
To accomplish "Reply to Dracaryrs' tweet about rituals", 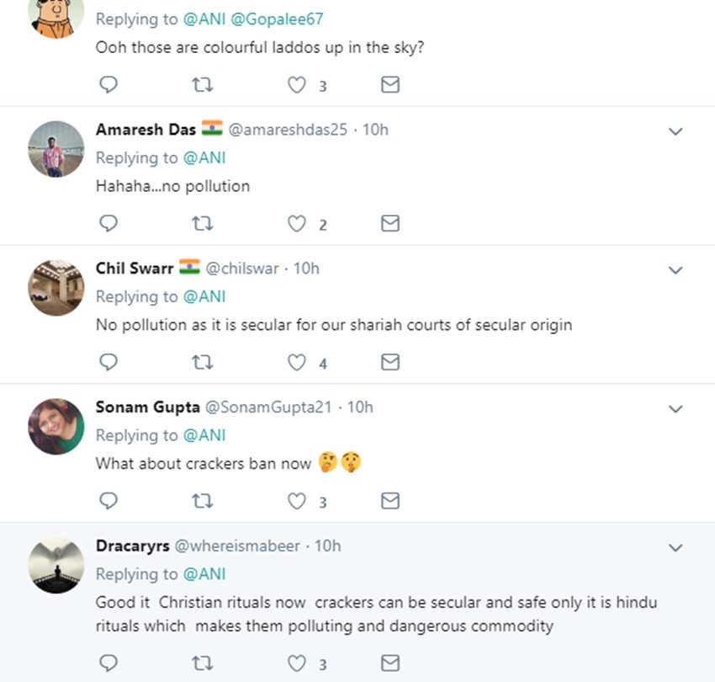I will (109, 663).
